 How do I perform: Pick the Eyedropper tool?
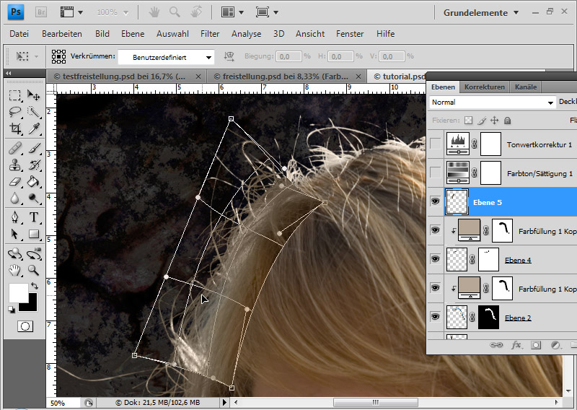tap(33, 128)
